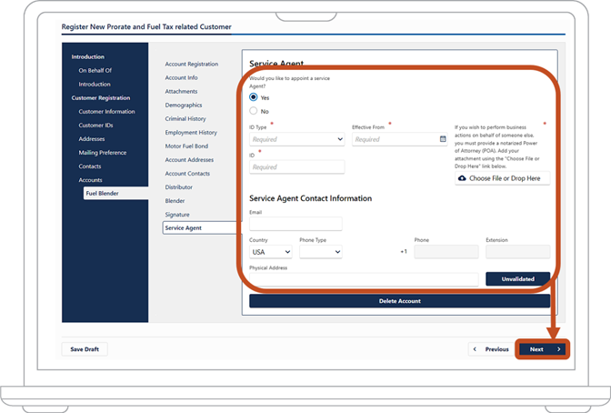
Task: Select Fuel Blender in sidebar
Action: [x=115, y=193]
